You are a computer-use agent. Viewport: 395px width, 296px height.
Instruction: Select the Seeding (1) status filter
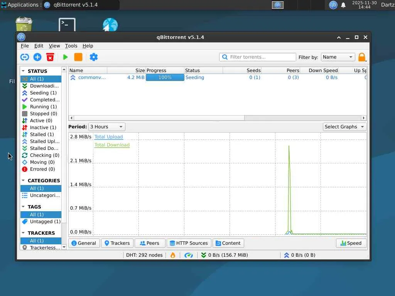(x=41, y=93)
